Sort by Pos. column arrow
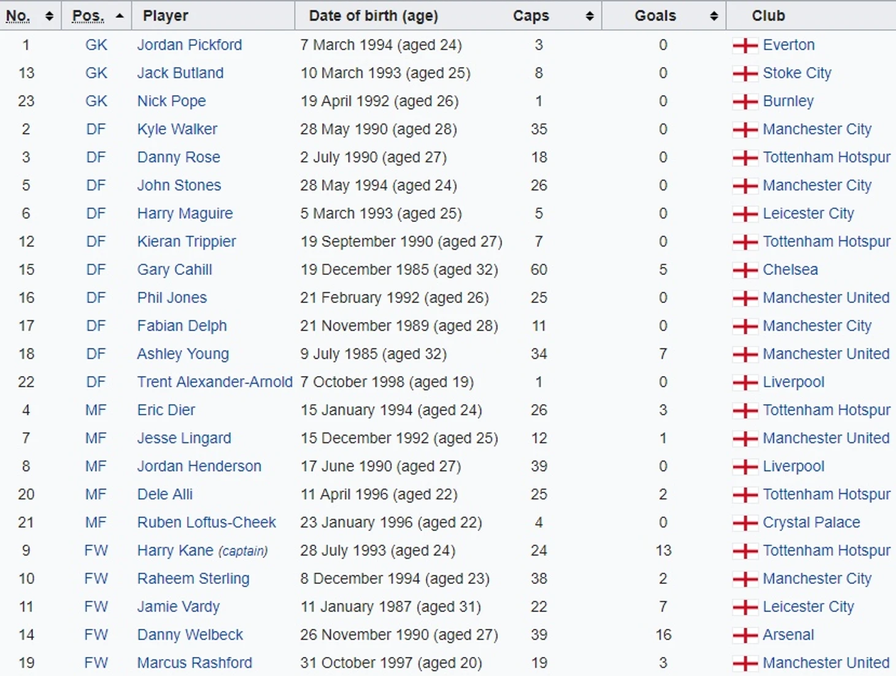Viewport: 896px width, 676px height. (120, 16)
